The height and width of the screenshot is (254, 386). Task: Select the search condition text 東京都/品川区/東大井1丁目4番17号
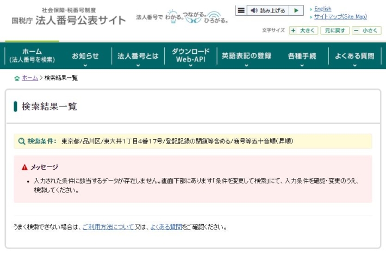click(x=112, y=141)
